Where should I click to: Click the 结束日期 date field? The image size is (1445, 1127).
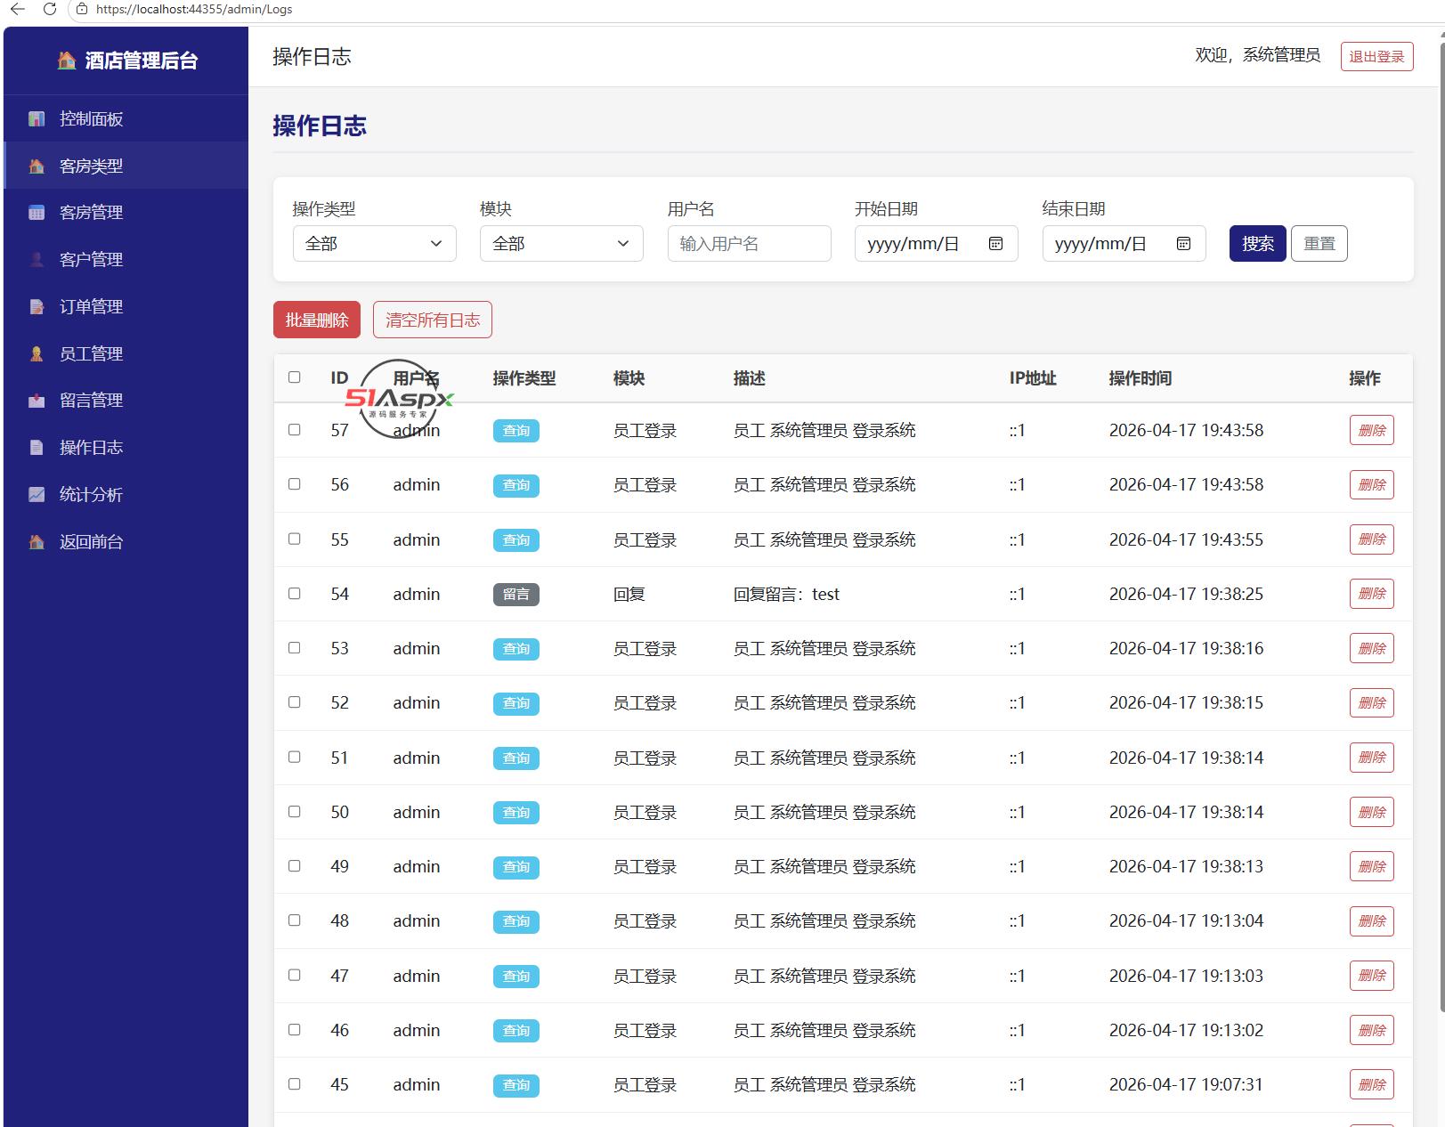click(x=1124, y=244)
